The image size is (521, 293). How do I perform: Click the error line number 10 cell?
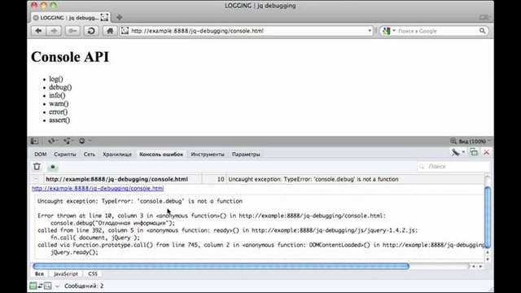coord(214,179)
